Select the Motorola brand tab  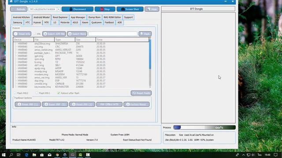point(65,22)
